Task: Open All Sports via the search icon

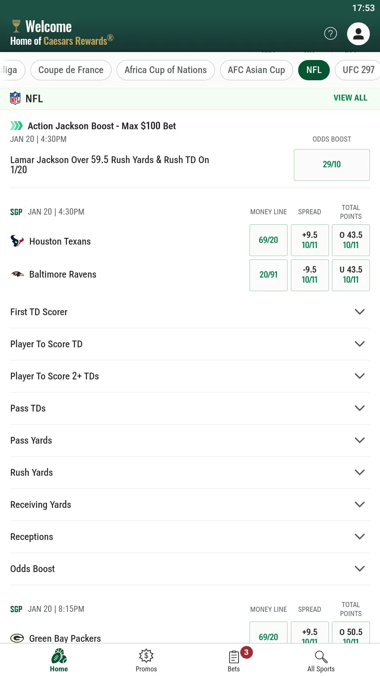Action: coord(320,660)
